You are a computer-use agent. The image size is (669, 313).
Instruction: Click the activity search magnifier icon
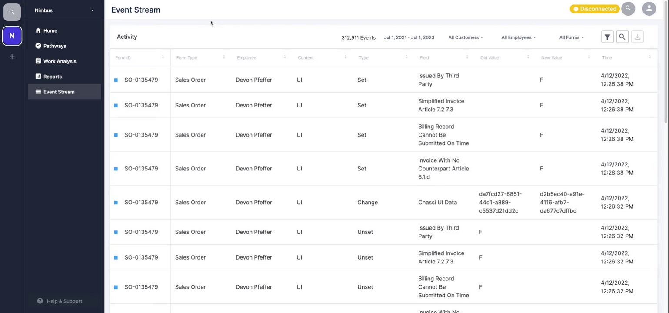coord(622,37)
